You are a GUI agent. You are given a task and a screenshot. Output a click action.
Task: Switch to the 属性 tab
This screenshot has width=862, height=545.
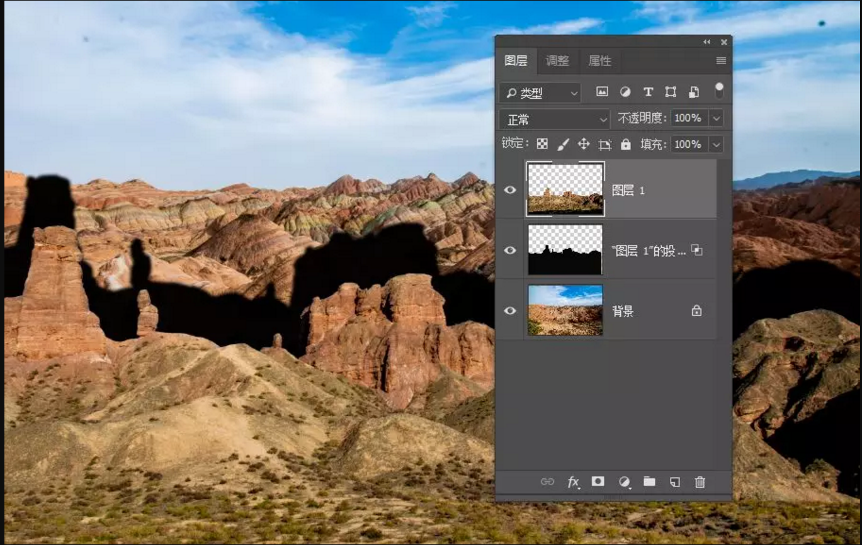pos(599,61)
